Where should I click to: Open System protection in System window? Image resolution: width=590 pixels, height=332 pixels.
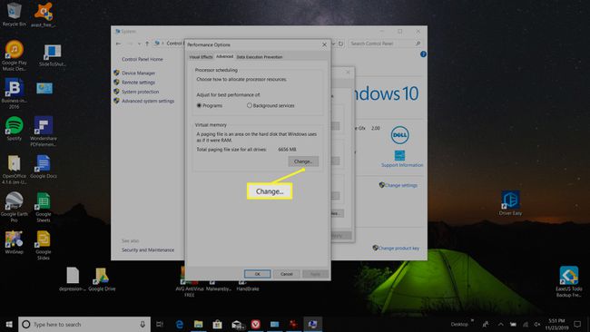pyautogui.click(x=140, y=92)
